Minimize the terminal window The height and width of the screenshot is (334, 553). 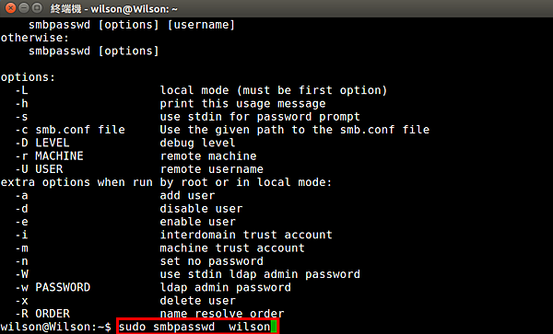coord(24,7)
